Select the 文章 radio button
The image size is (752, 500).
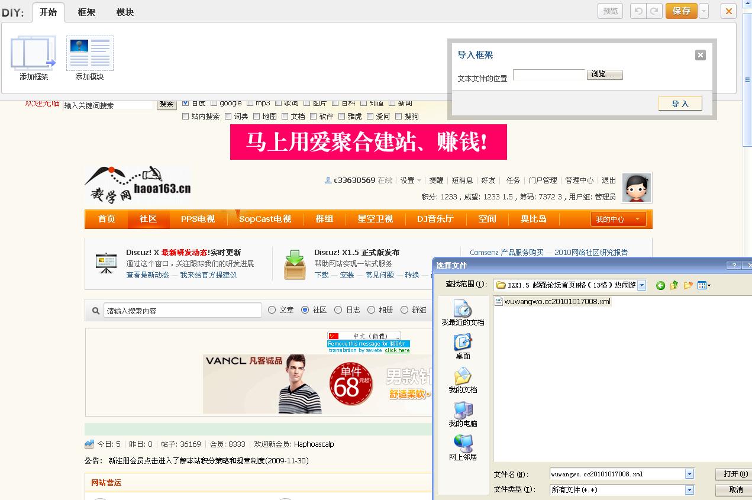(x=272, y=309)
